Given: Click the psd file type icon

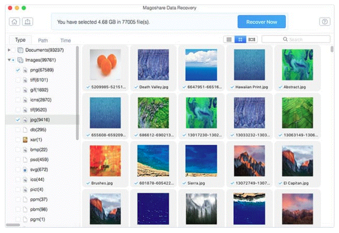Looking at the screenshot, I should tap(25, 160).
